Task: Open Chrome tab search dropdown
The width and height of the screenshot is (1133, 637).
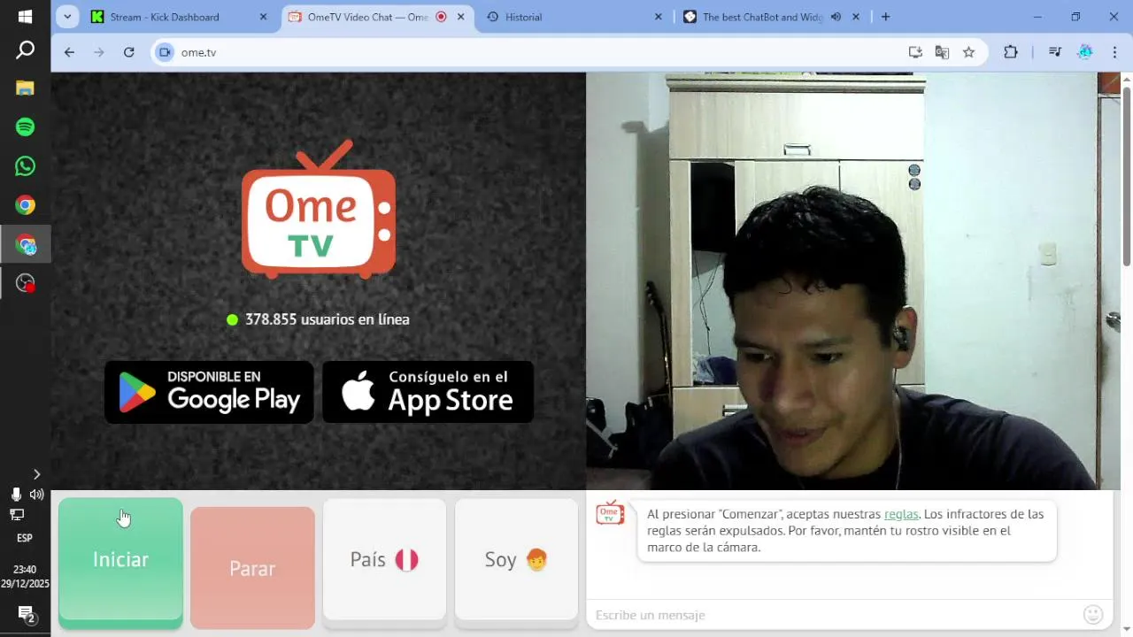Action: tap(67, 17)
